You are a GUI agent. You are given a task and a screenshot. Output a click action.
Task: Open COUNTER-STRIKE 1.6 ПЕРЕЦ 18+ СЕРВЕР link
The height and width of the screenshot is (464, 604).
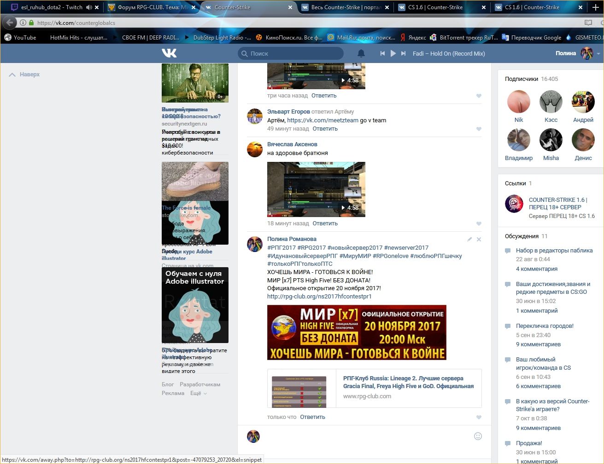pyautogui.click(x=558, y=204)
